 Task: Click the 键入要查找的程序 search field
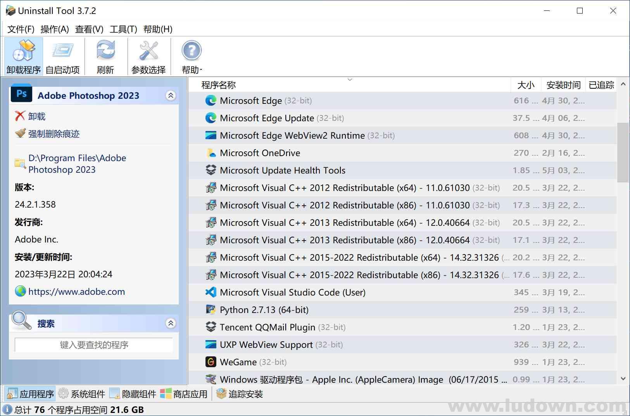click(94, 345)
